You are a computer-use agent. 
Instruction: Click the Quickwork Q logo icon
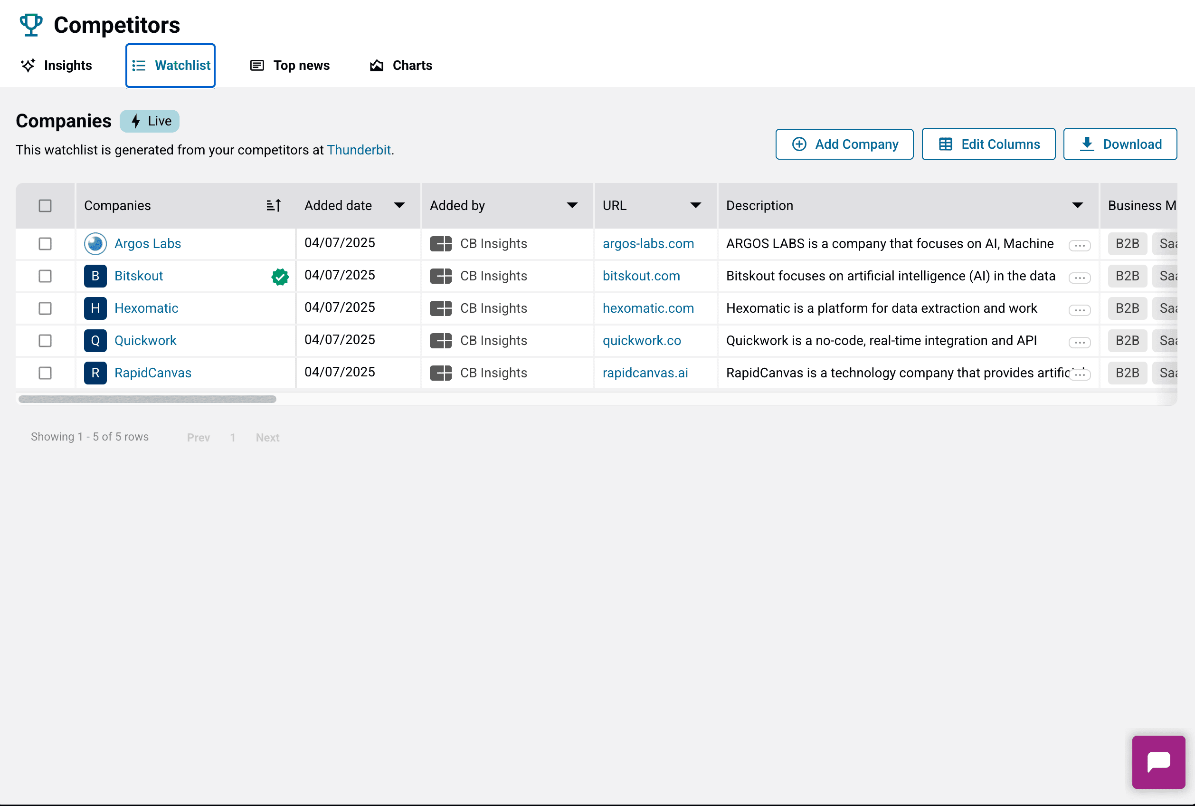[x=95, y=341]
